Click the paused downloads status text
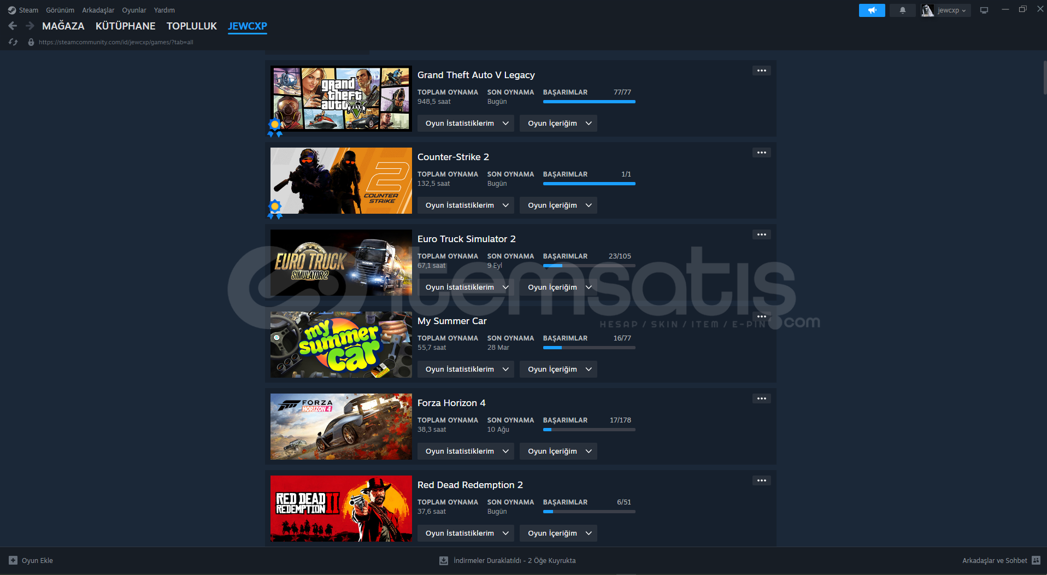 pyautogui.click(x=515, y=560)
